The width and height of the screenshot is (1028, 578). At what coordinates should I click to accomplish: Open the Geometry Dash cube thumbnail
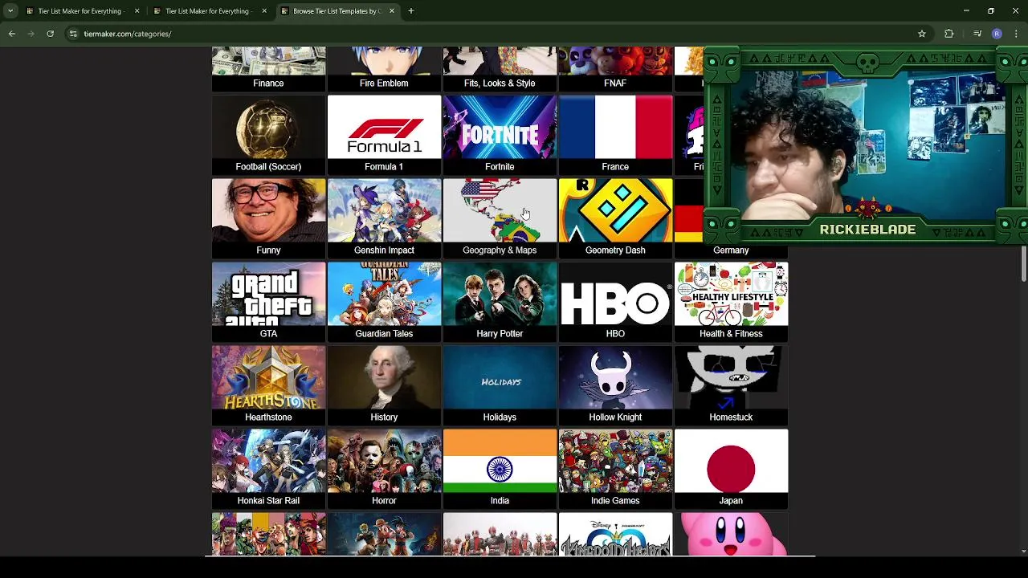(615, 210)
